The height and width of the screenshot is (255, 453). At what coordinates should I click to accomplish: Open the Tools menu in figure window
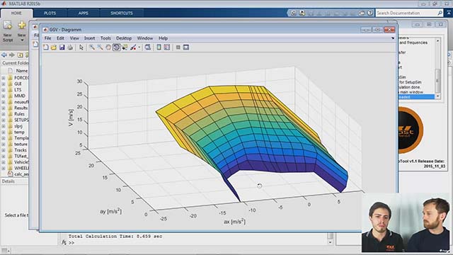click(105, 38)
